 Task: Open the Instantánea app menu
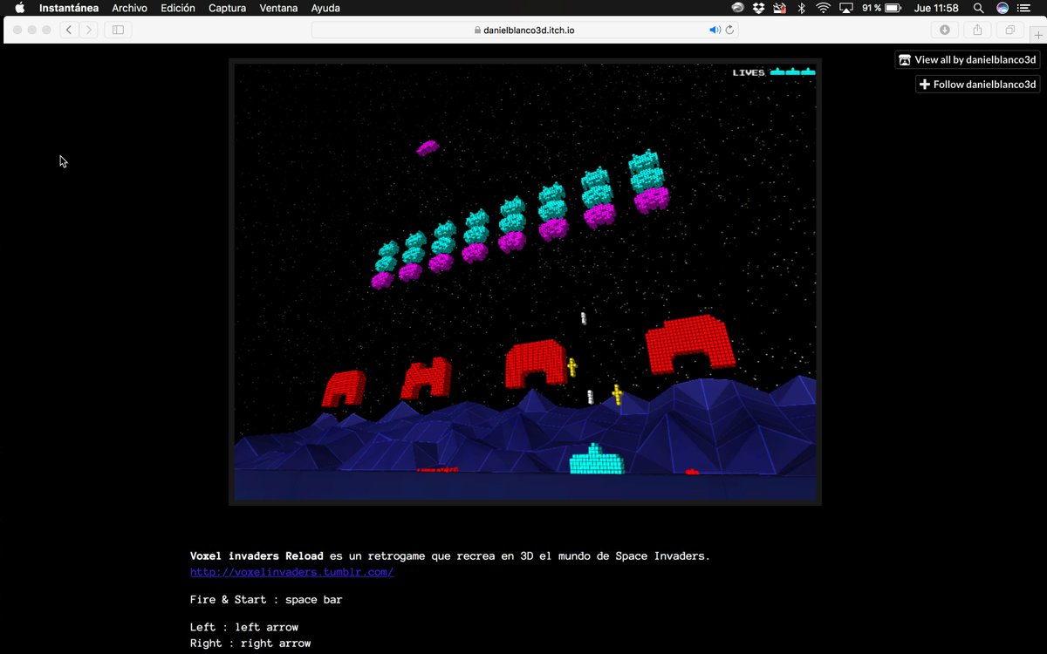coord(69,8)
